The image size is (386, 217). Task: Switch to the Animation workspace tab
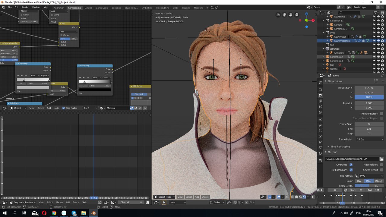(59, 8)
